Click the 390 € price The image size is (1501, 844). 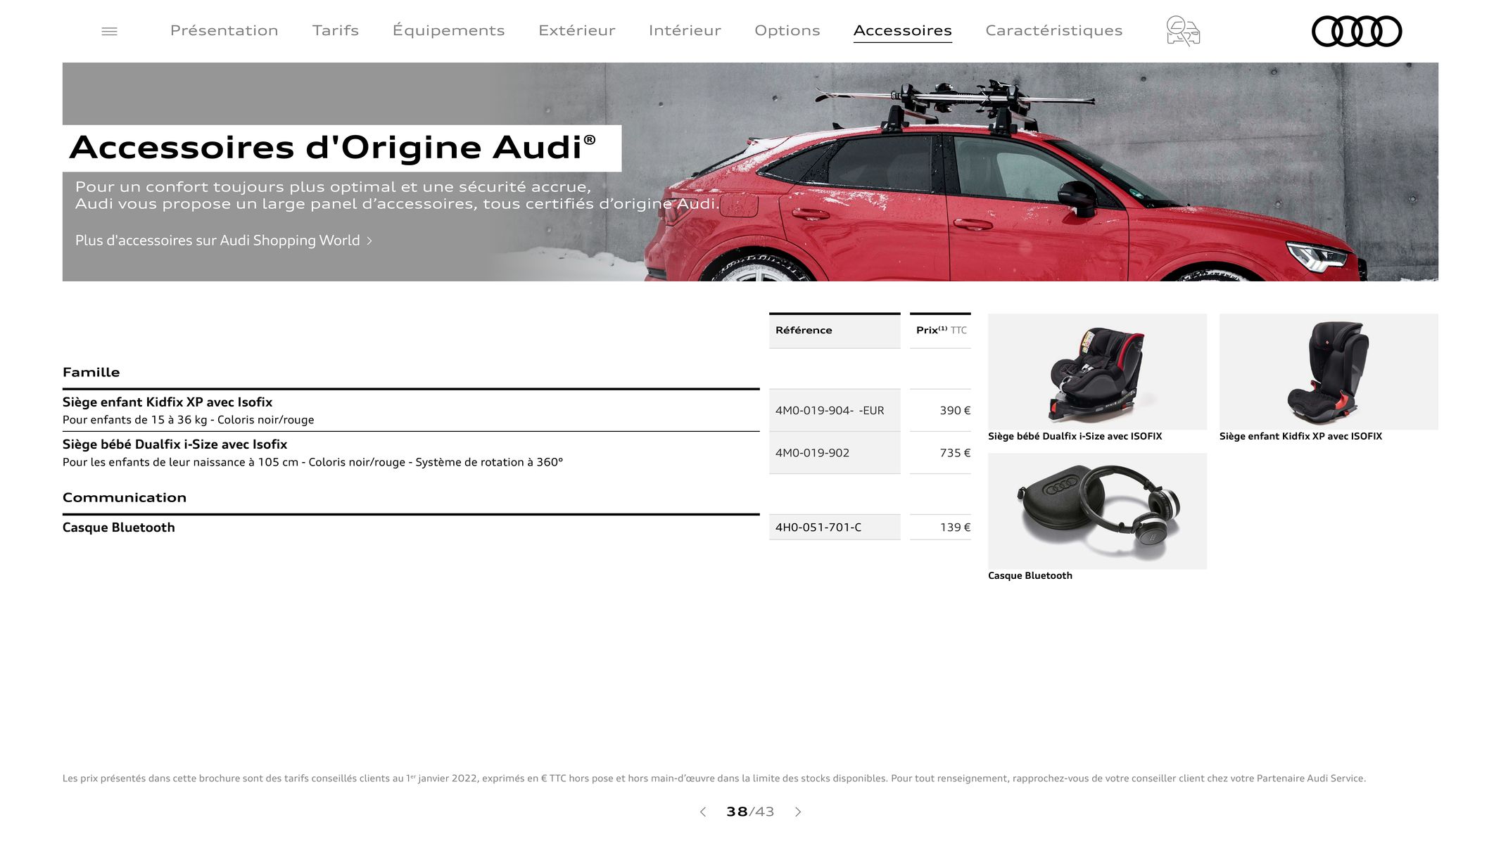pyautogui.click(x=955, y=411)
